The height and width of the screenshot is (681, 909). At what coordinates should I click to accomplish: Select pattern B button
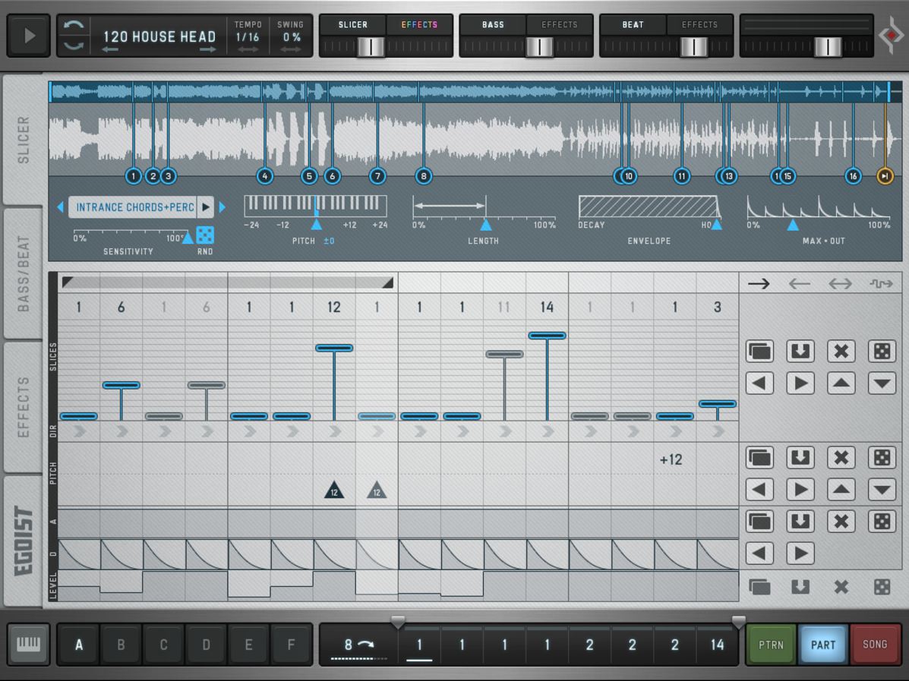pyautogui.click(x=121, y=645)
